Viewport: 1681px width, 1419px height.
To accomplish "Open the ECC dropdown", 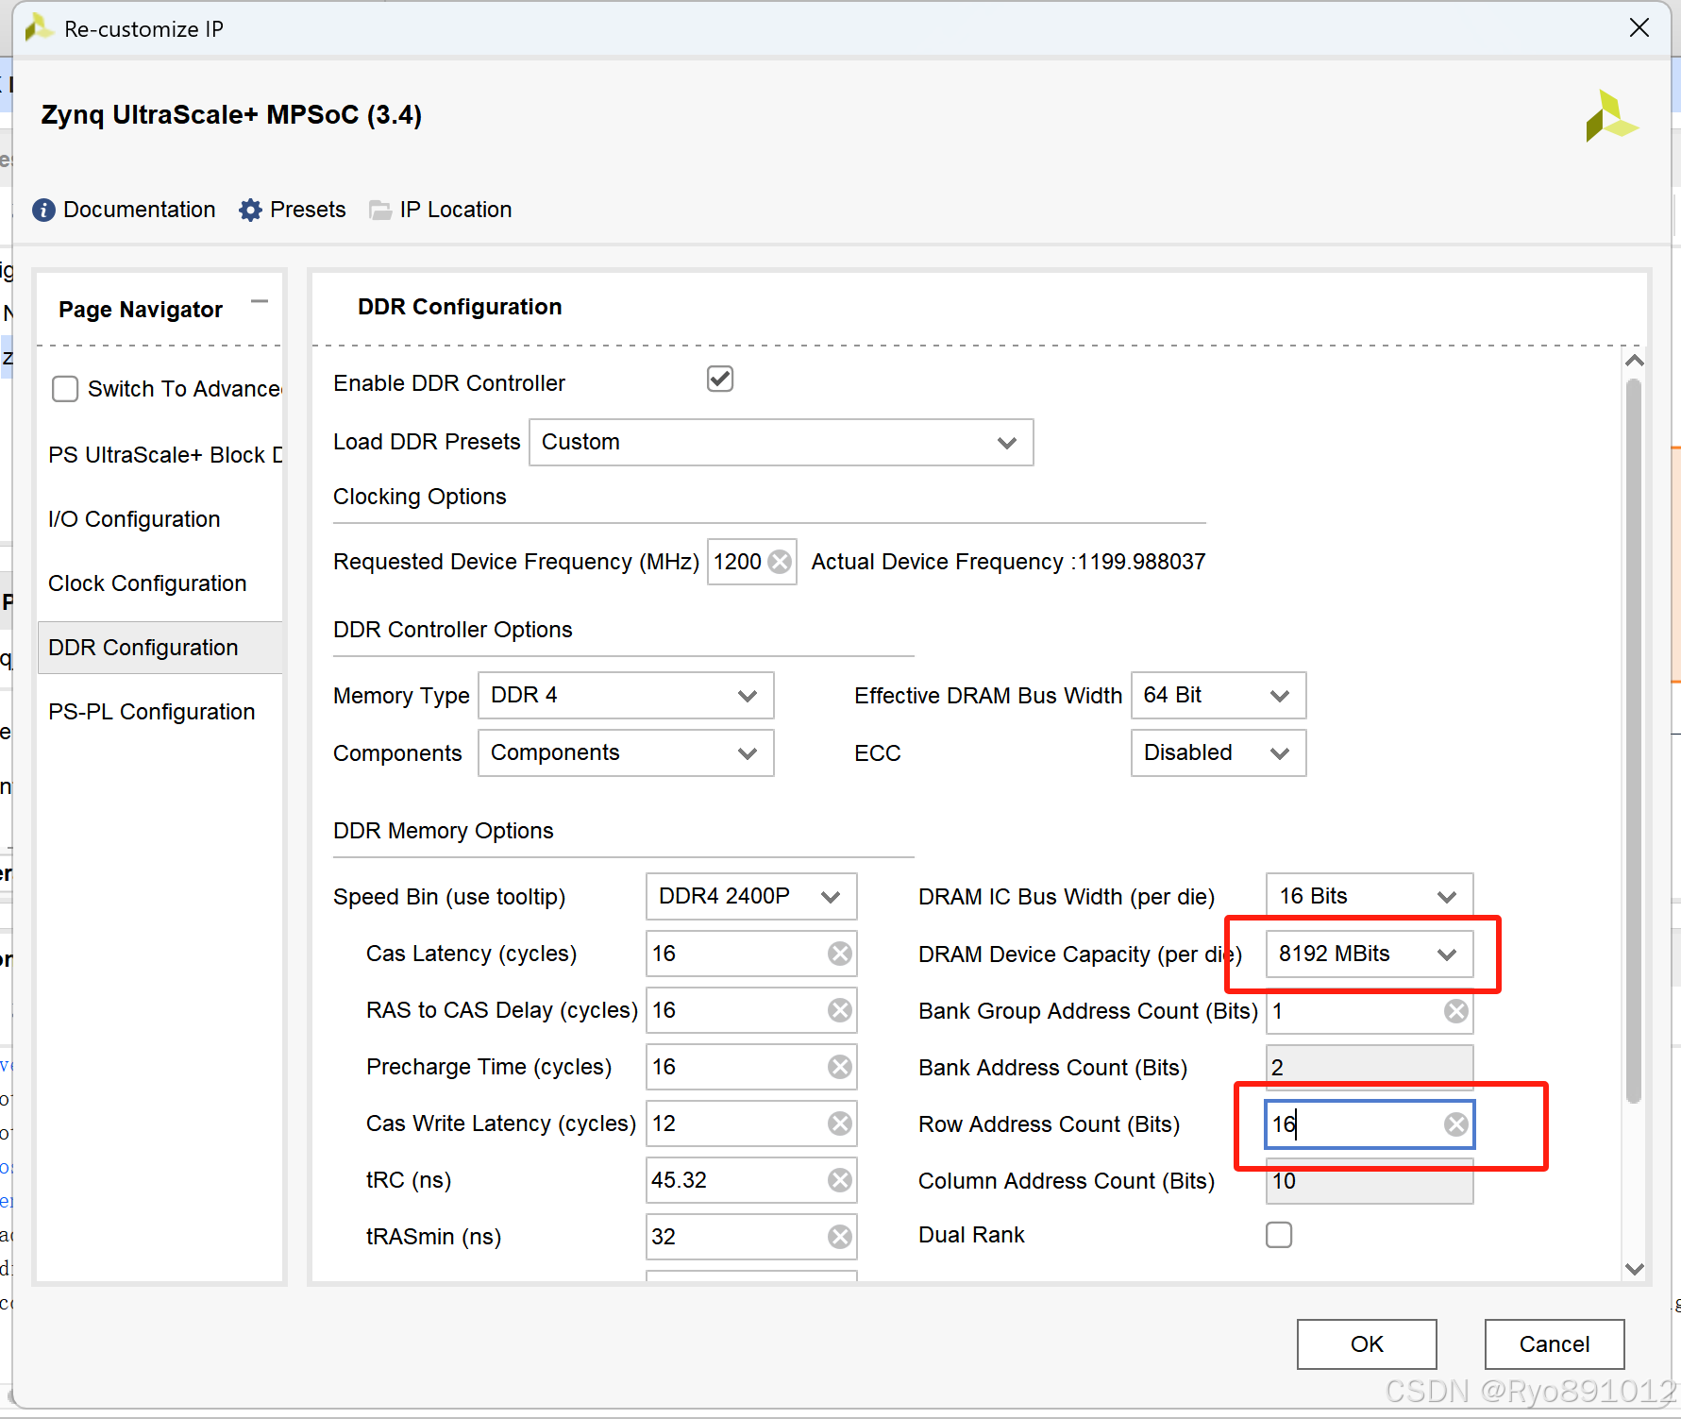I will [1219, 752].
